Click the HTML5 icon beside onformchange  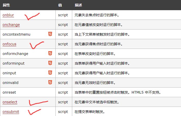[x=50, y=53]
